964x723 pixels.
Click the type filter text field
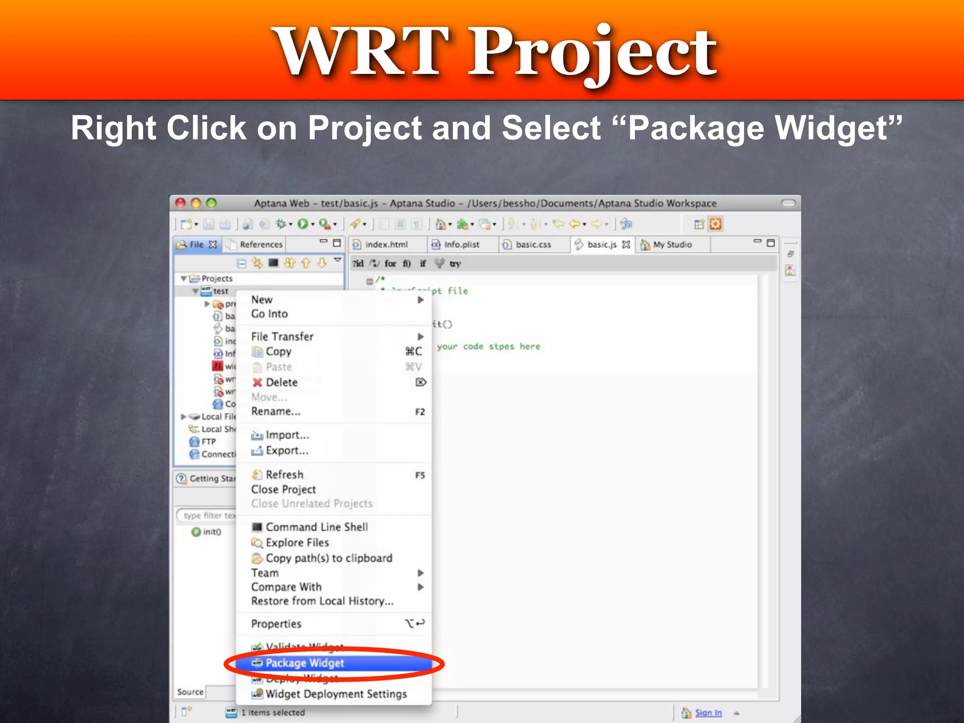click(x=207, y=516)
